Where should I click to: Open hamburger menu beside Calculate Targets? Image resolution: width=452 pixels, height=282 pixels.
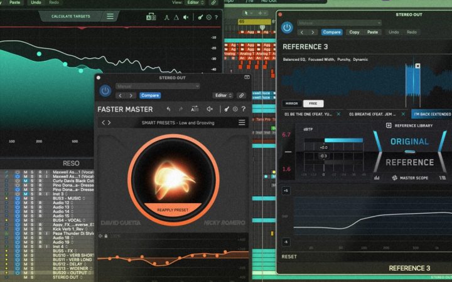pyautogui.click(x=110, y=16)
